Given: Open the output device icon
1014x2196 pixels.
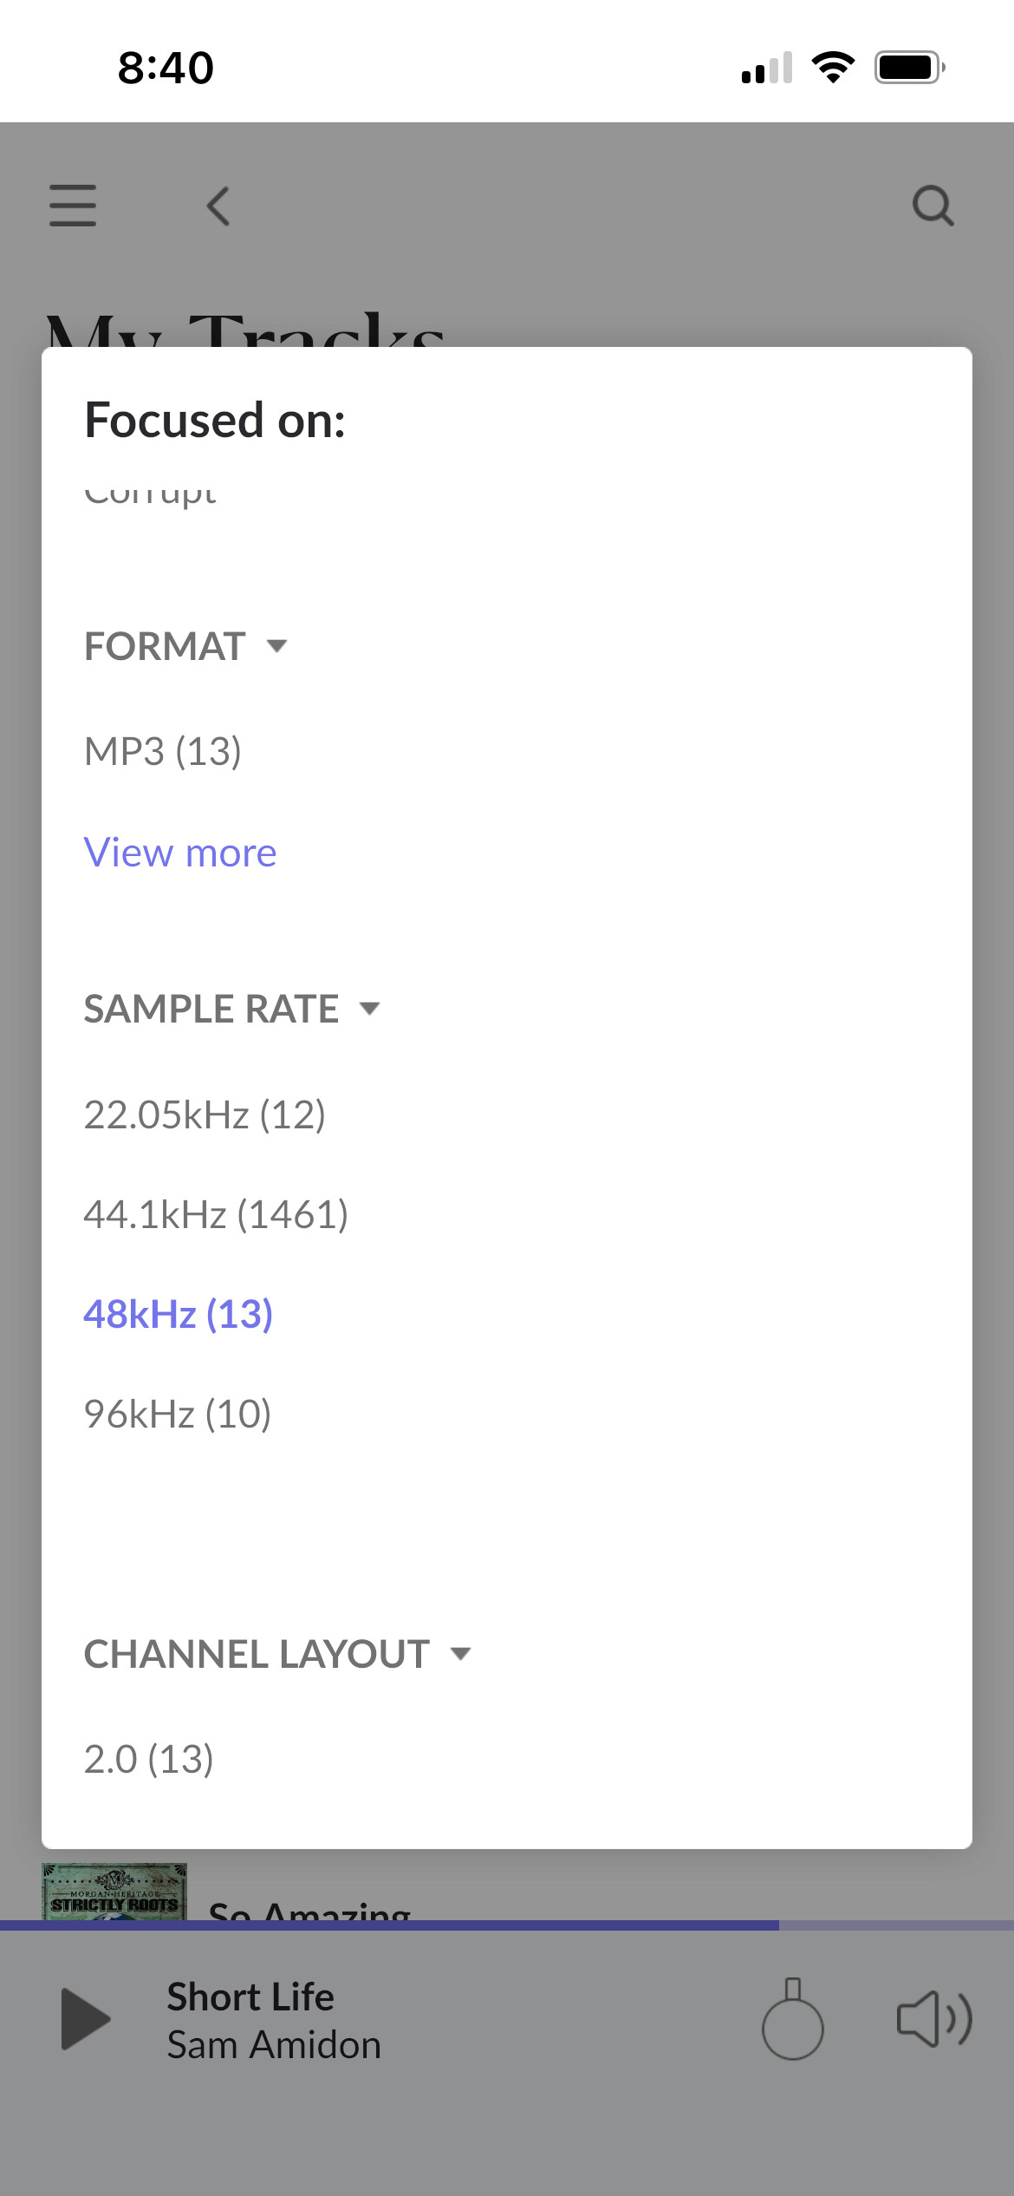Looking at the screenshot, I should coord(792,2019).
